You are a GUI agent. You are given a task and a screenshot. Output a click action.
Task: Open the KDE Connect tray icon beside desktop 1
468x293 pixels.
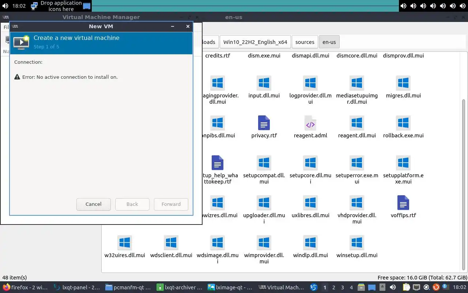[314, 288]
